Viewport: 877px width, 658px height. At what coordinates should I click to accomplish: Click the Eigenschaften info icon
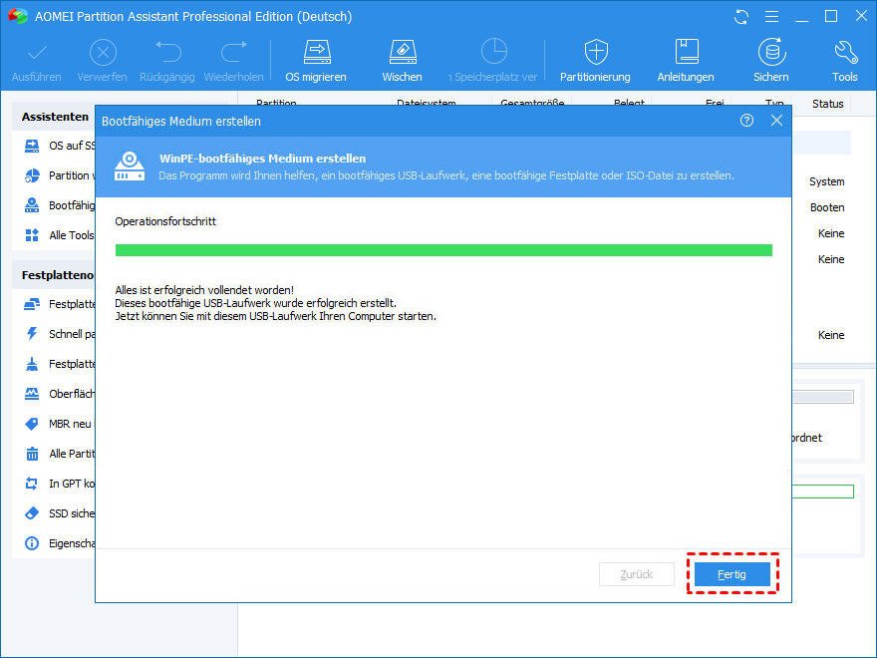[x=32, y=543]
